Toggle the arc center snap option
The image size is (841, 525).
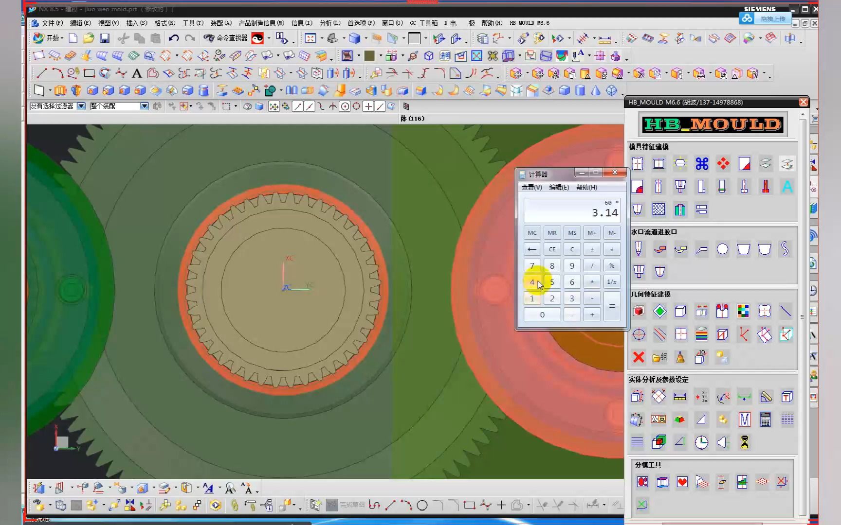[x=345, y=106]
